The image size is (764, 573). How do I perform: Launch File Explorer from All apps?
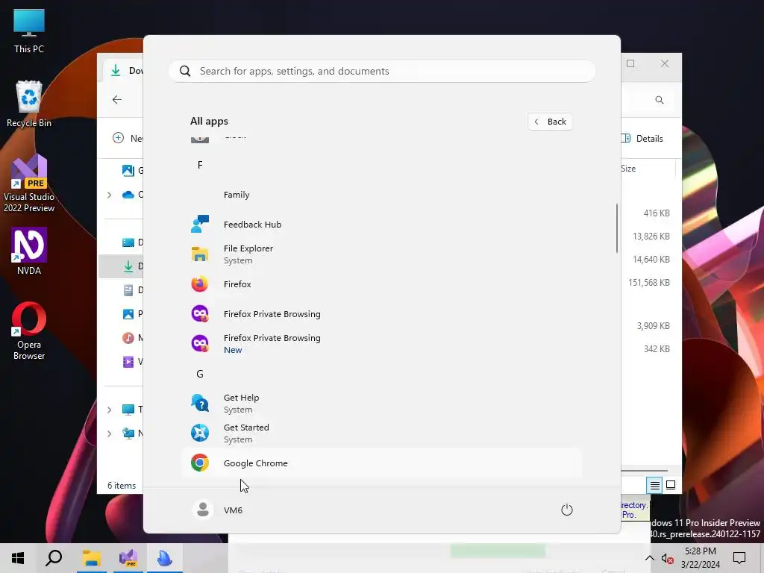click(381, 254)
